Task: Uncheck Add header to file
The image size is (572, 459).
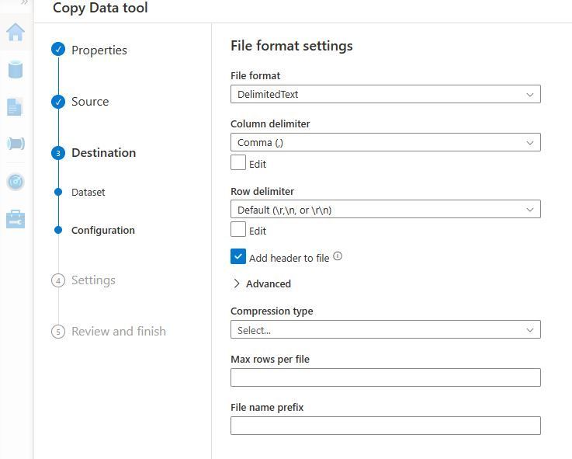Action: (x=238, y=257)
